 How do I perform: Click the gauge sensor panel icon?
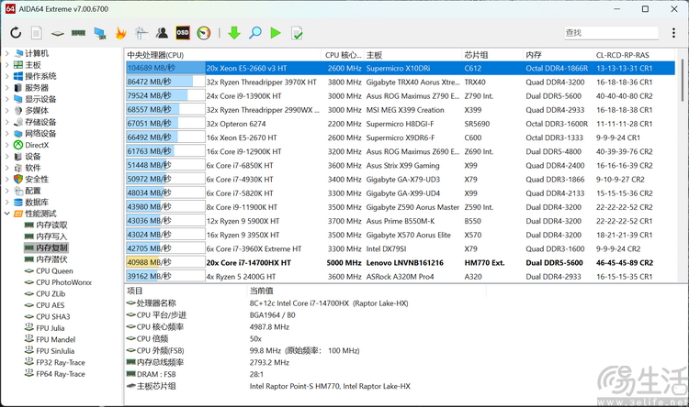(203, 33)
